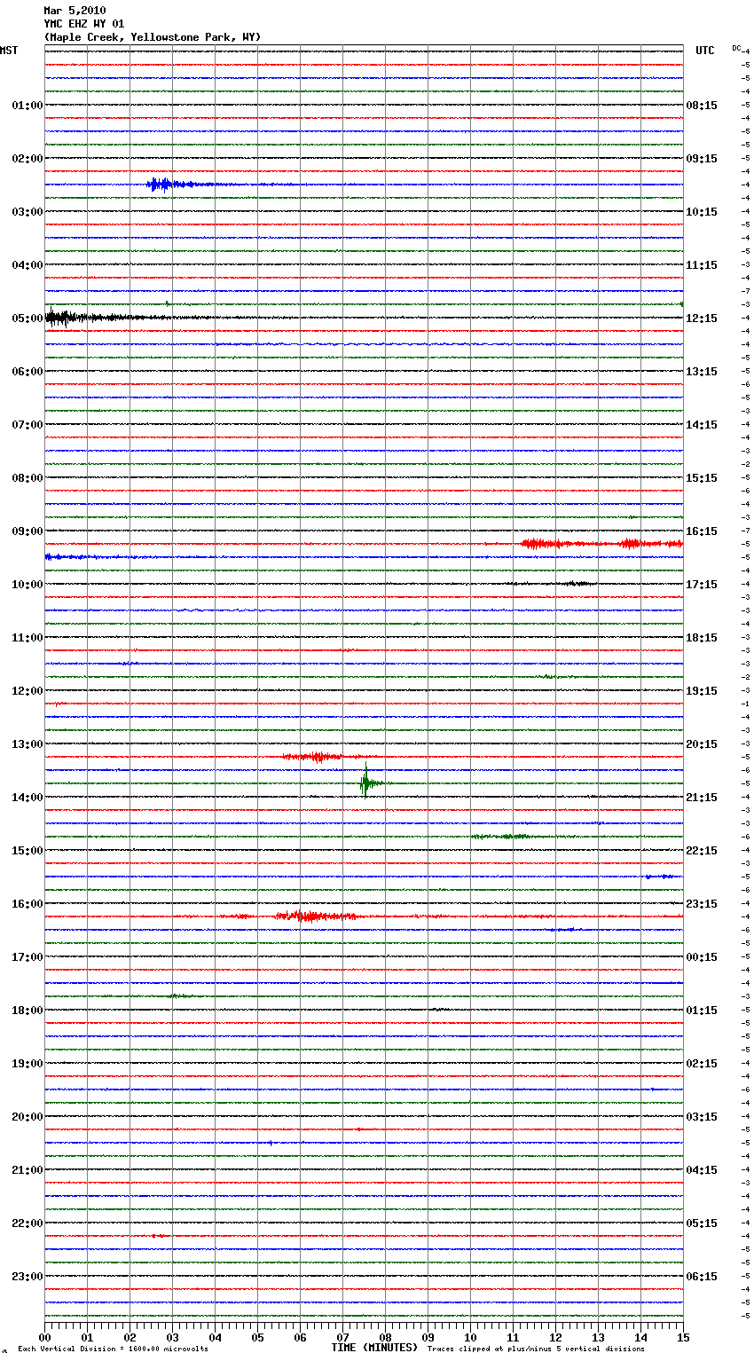Click the '09:15' UTC time label
754x1361 pixels.
point(702,159)
